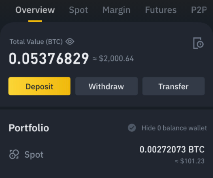Viewport: 213px width, 178px height.
Task: Click the ≈ $2,000.64 USD estimate
Action: pos(113,59)
